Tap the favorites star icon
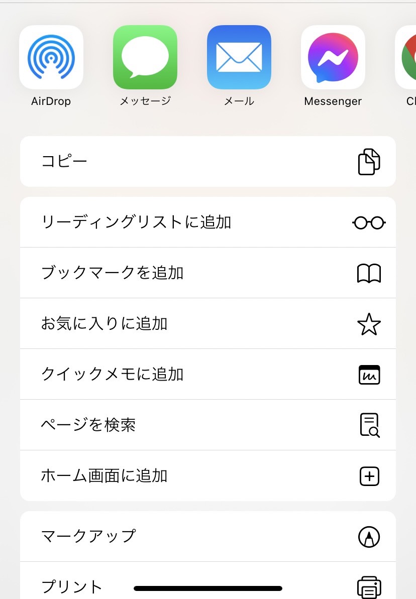The image size is (416, 599). (x=369, y=324)
